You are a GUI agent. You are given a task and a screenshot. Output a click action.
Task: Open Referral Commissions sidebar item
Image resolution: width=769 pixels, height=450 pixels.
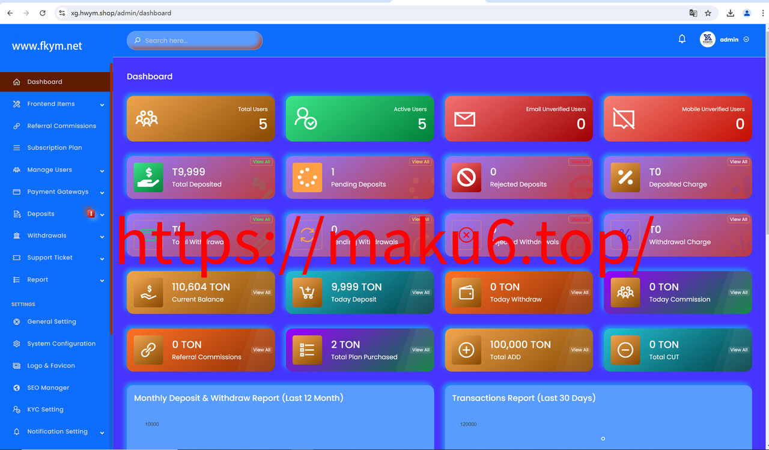point(55,126)
